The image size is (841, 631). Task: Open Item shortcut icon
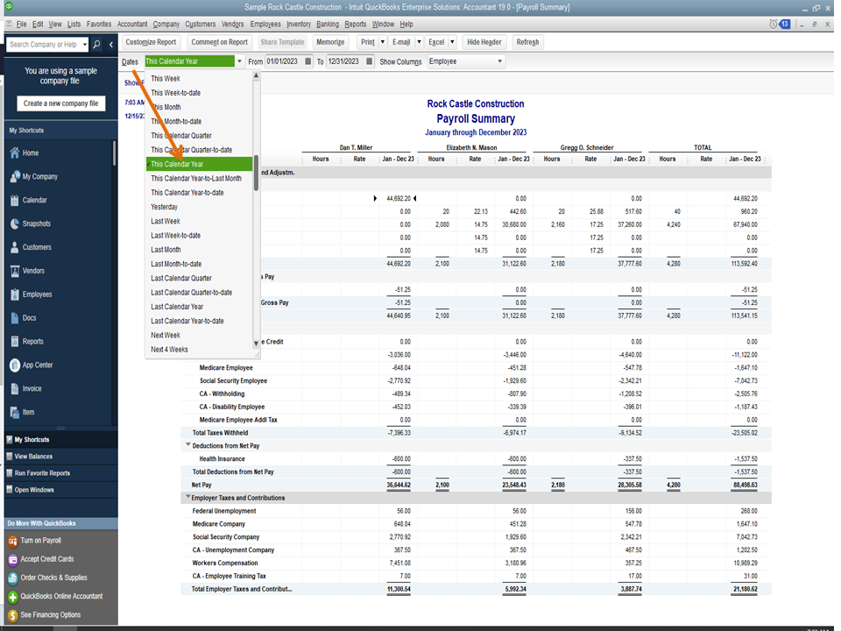tap(15, 413)
